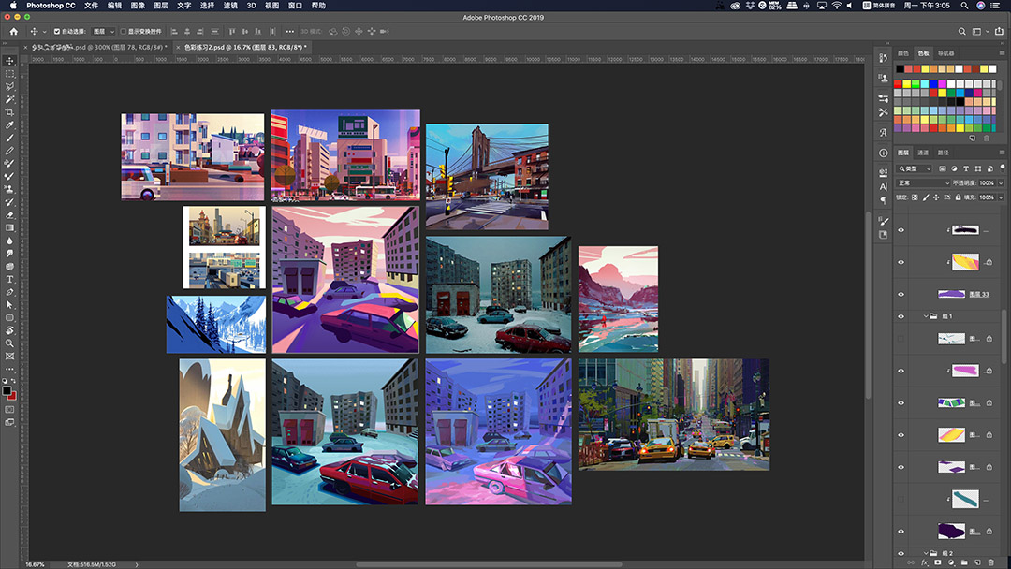Select the Horizontal Type tool
This screenshot has width=1011, height=569.
pyautogui.click(x=10, y=279)
